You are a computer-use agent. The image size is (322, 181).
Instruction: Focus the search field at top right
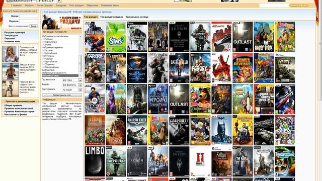click(x=274, y=6)
